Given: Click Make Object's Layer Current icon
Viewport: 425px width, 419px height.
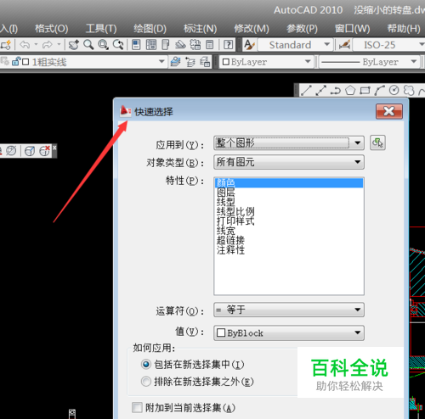Looking at the screenshot, I should tap(175, 62).
